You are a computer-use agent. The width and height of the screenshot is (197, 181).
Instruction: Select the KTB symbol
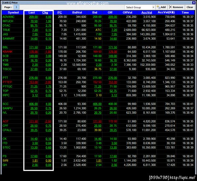(x=5, y=60)
